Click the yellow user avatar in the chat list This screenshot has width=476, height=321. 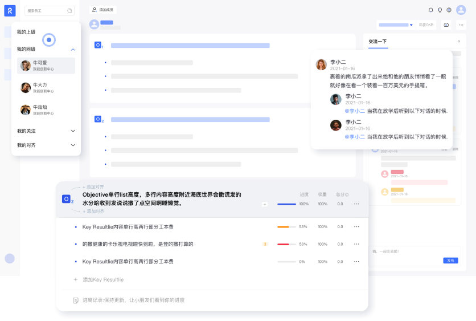pos(385,192)
